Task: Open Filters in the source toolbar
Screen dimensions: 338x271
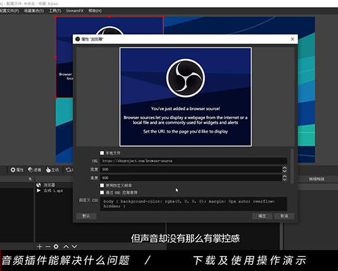Action: coord(34,170)
